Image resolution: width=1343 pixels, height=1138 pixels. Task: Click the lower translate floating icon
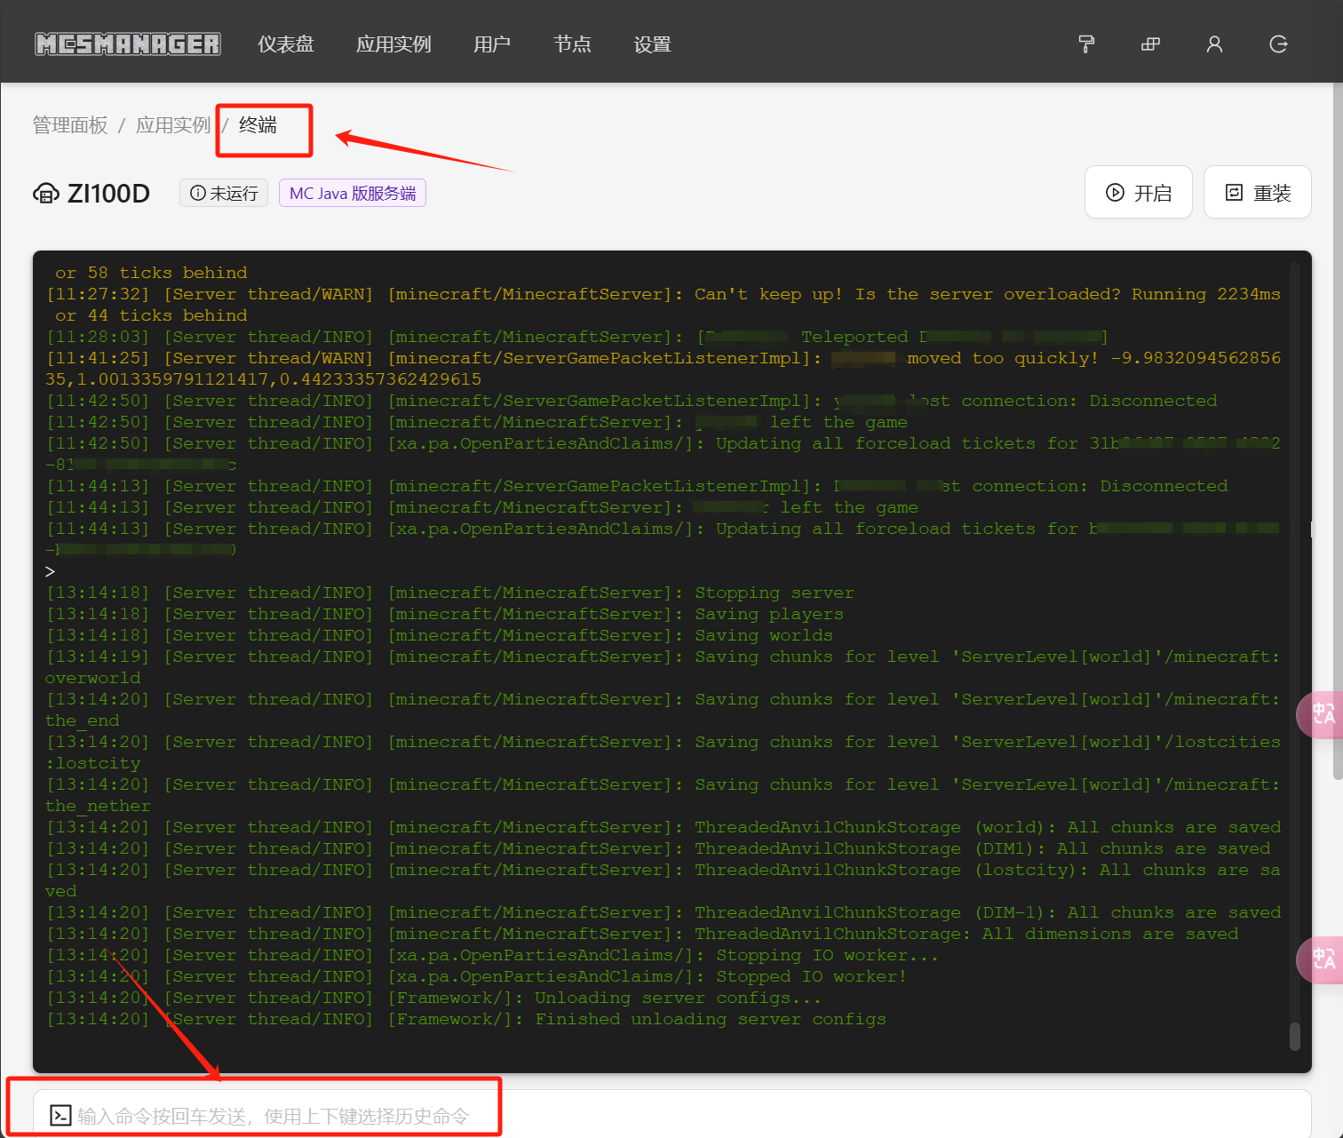1322,959
